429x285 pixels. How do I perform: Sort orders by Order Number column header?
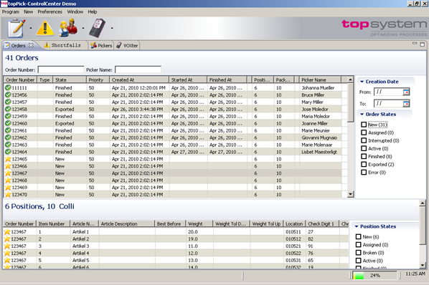coord(20,79)
